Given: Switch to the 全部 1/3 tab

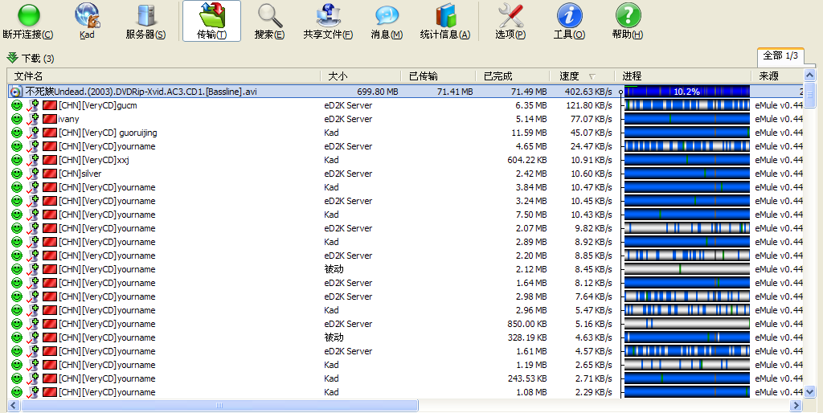Looking at the screenshot, I should [x=780, y=55].
